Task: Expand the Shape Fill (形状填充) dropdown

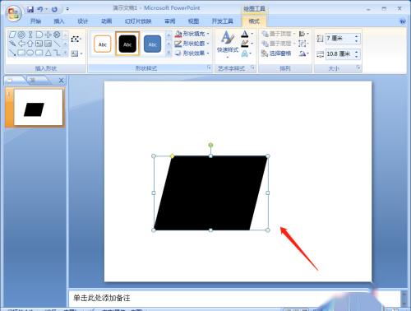Action: [x=192, y=34]
